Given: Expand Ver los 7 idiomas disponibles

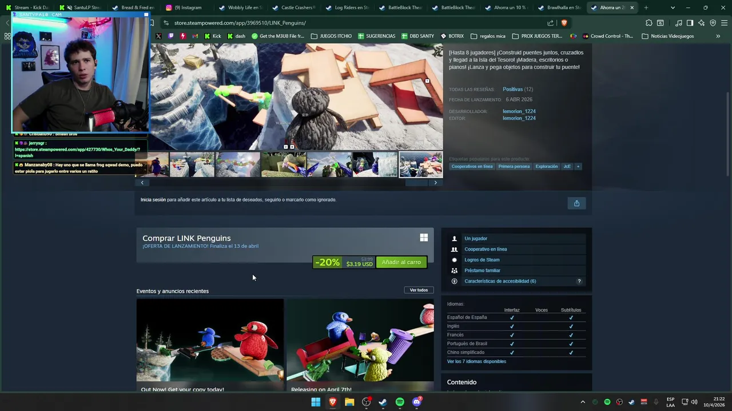Looking at the screenshot, I should tap(476, 361).
